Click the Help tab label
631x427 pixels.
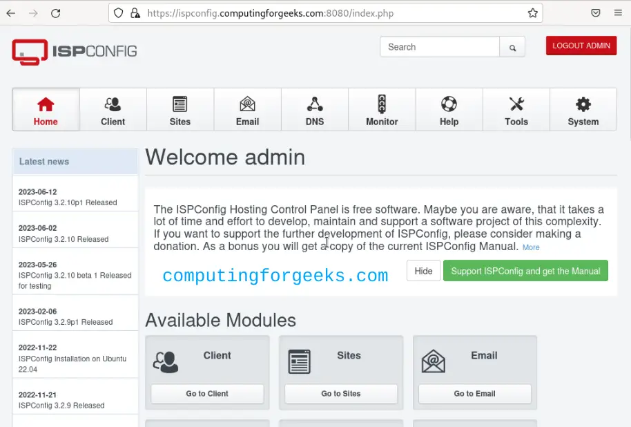click(x=449, y=122)
